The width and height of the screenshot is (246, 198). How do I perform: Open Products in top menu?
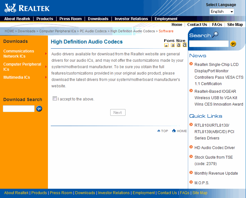tap(45, 19)
